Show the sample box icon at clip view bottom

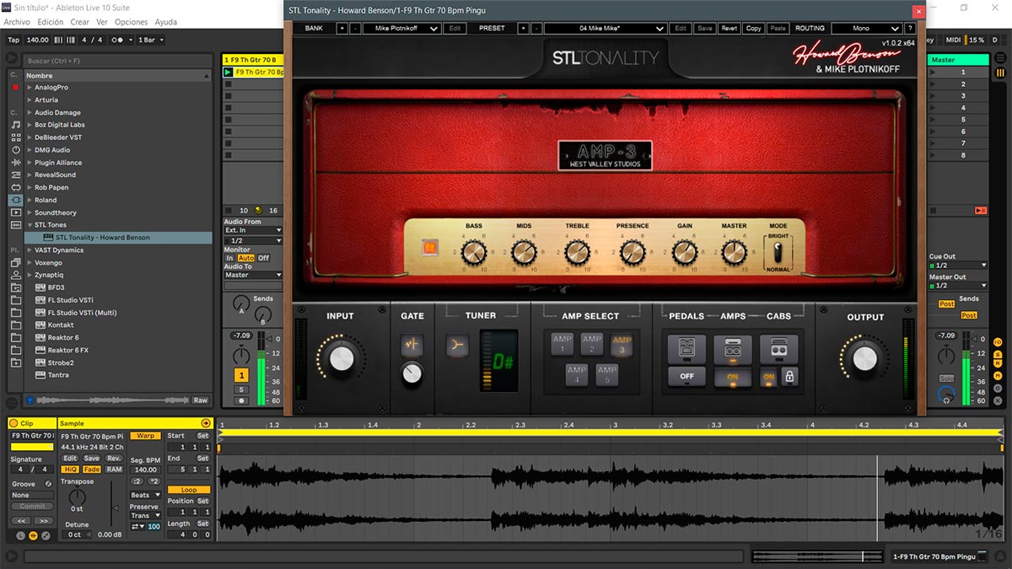[34, 535]
